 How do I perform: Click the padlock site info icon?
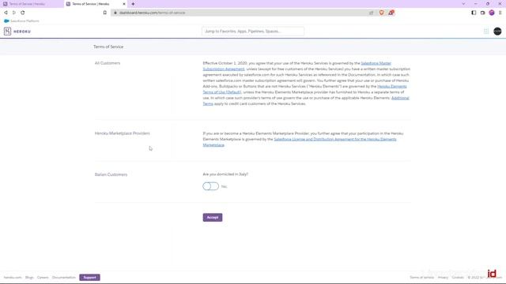(115, 13)
